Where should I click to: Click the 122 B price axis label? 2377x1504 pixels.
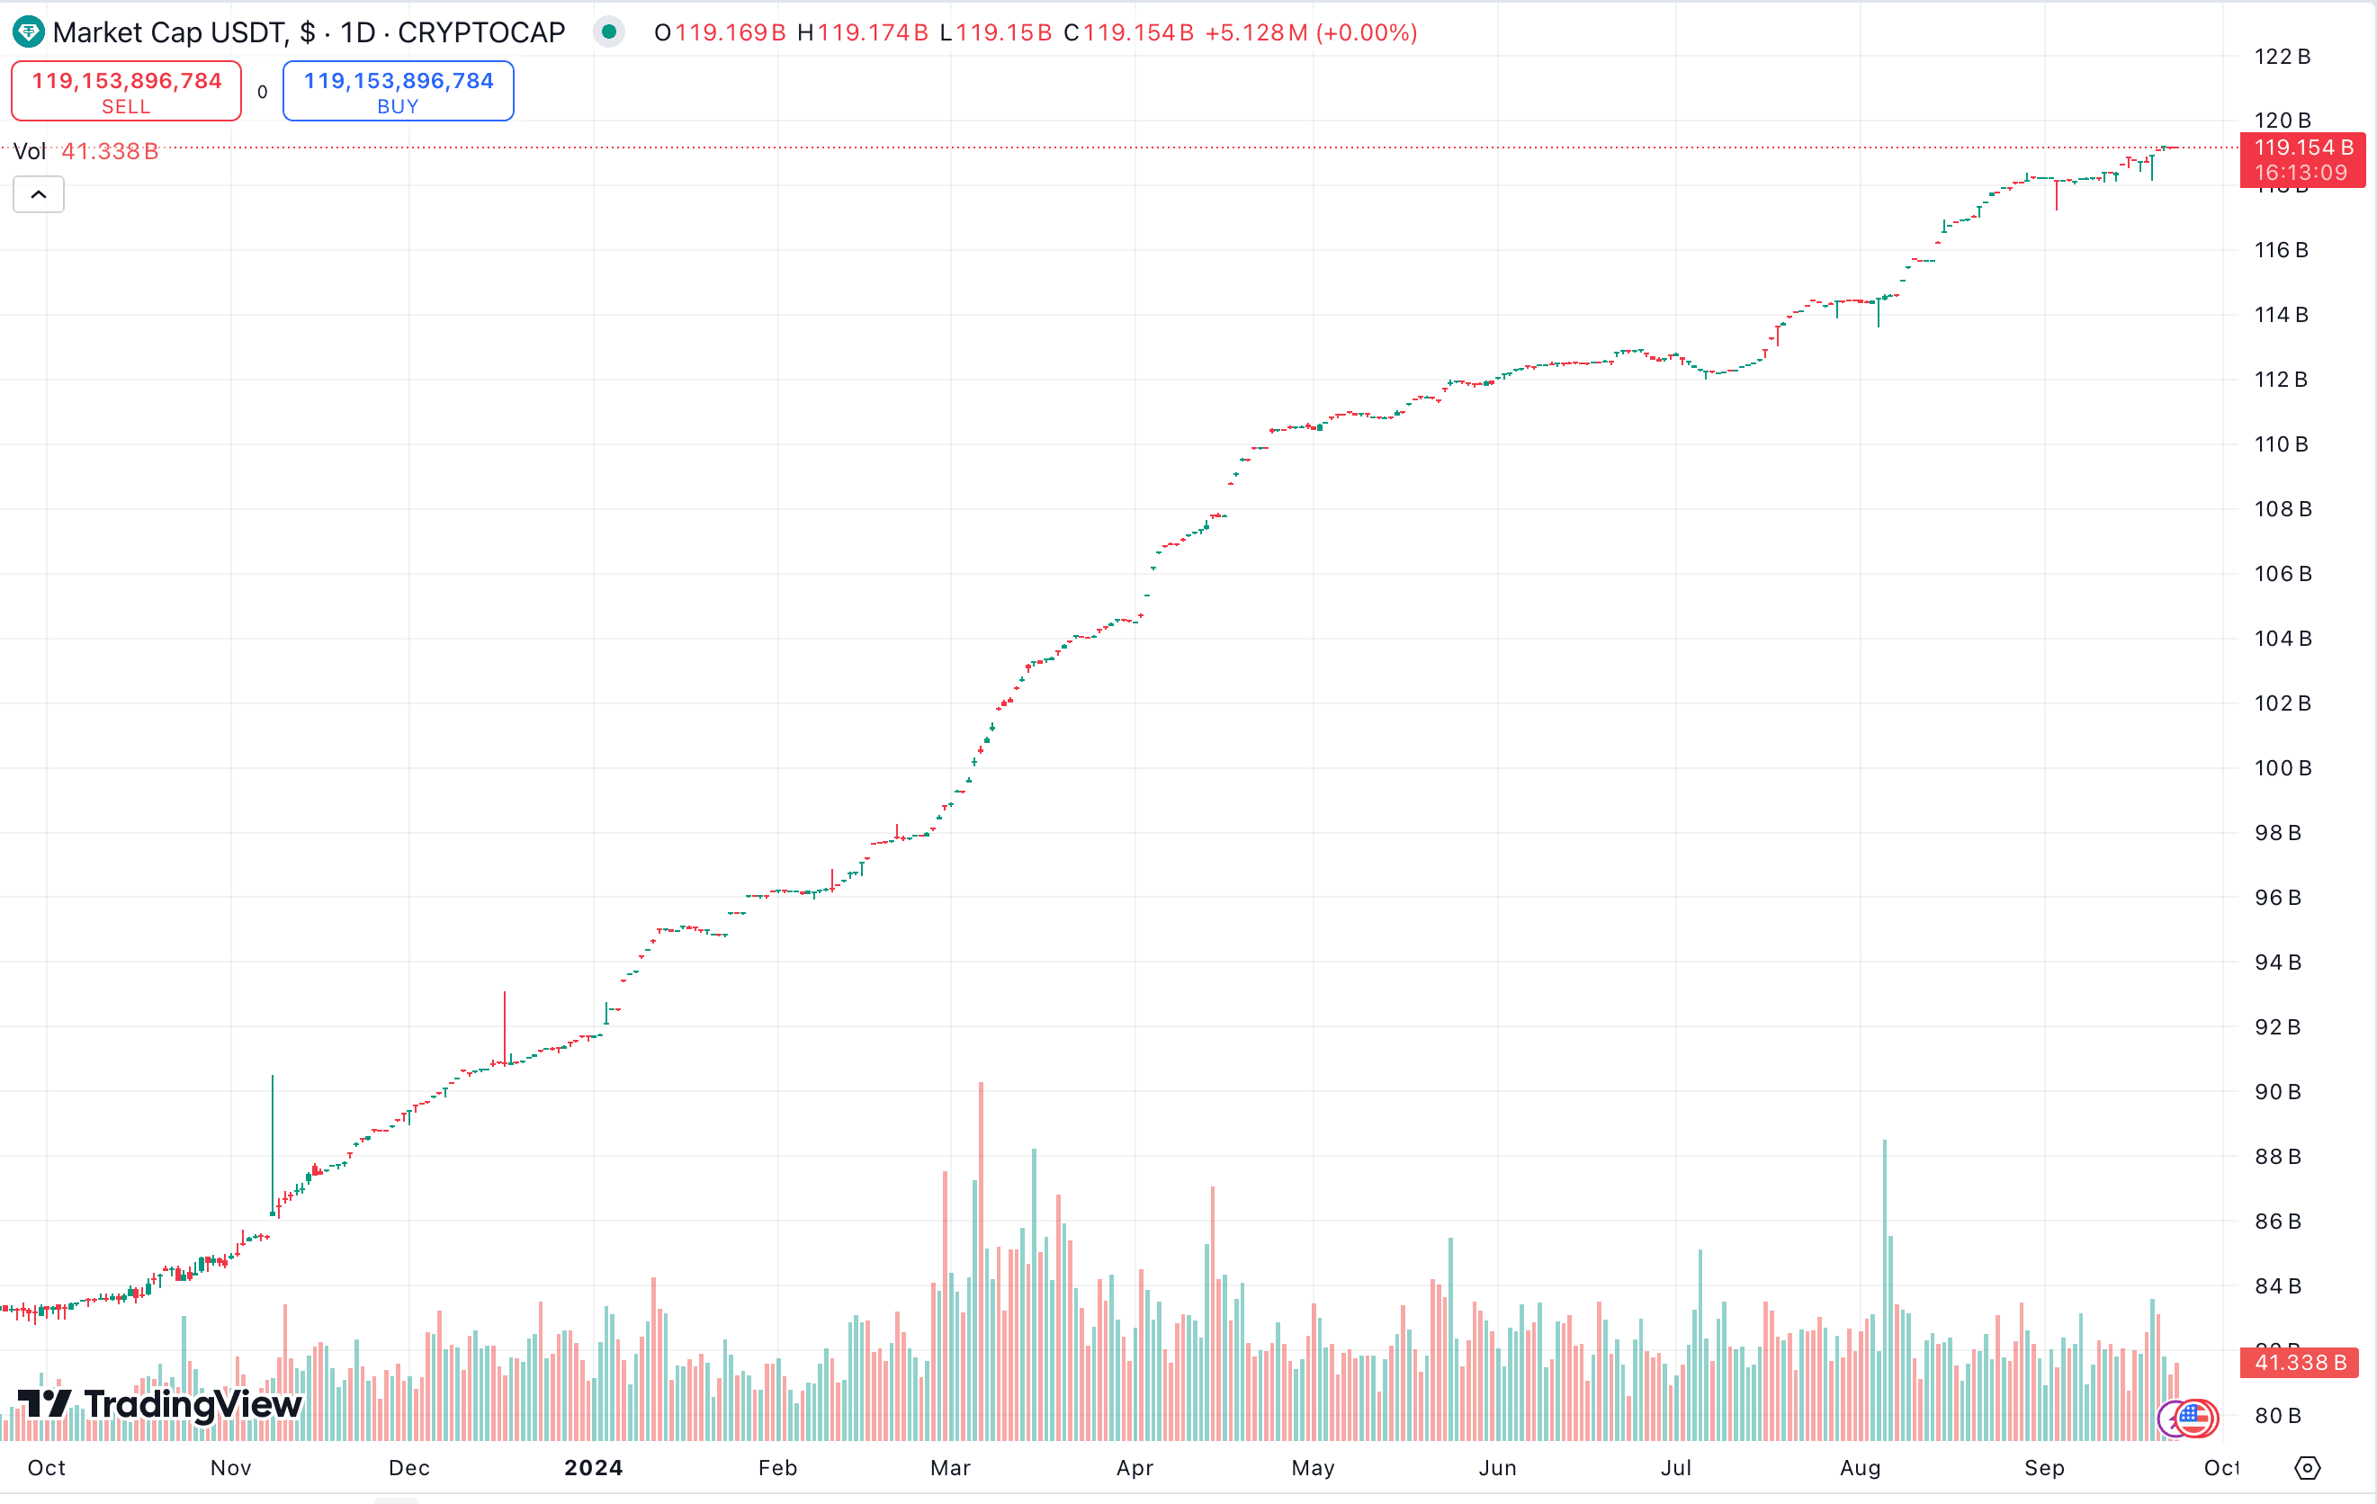coord(2283,57)
